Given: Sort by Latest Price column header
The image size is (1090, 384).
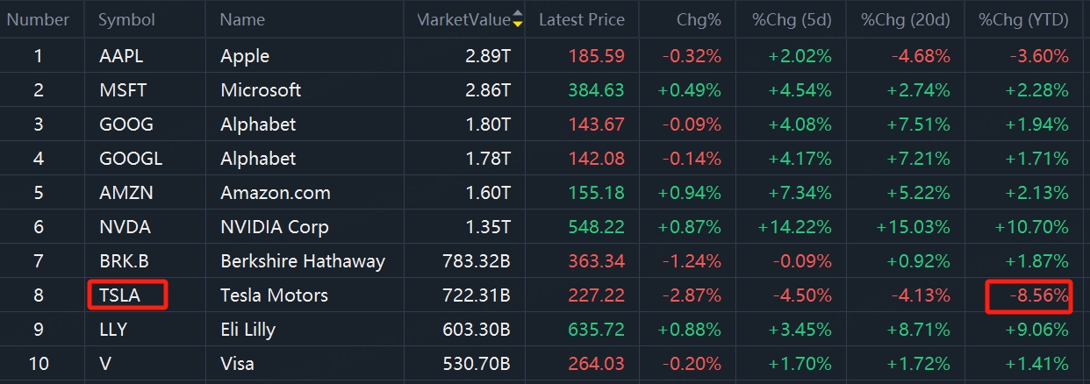Looking at the screenshot, I should (582, 19).
